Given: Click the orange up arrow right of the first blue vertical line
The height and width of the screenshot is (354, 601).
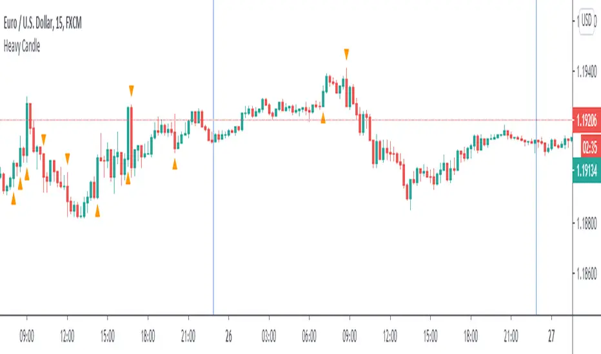Looking at the screenshot, I should 323,117.
